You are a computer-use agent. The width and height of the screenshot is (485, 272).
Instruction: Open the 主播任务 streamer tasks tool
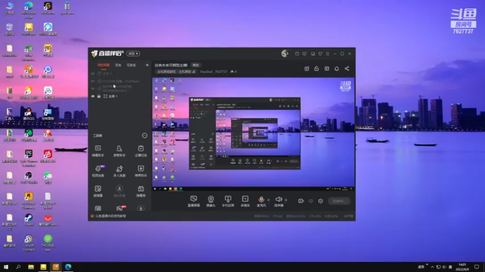click(x=141, y=151)
